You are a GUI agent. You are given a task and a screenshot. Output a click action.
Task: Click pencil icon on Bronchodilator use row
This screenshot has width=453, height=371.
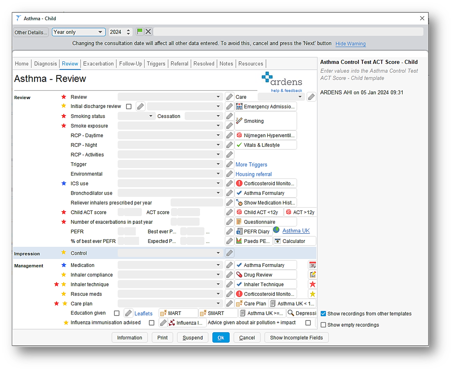click(x=229, y=193)
